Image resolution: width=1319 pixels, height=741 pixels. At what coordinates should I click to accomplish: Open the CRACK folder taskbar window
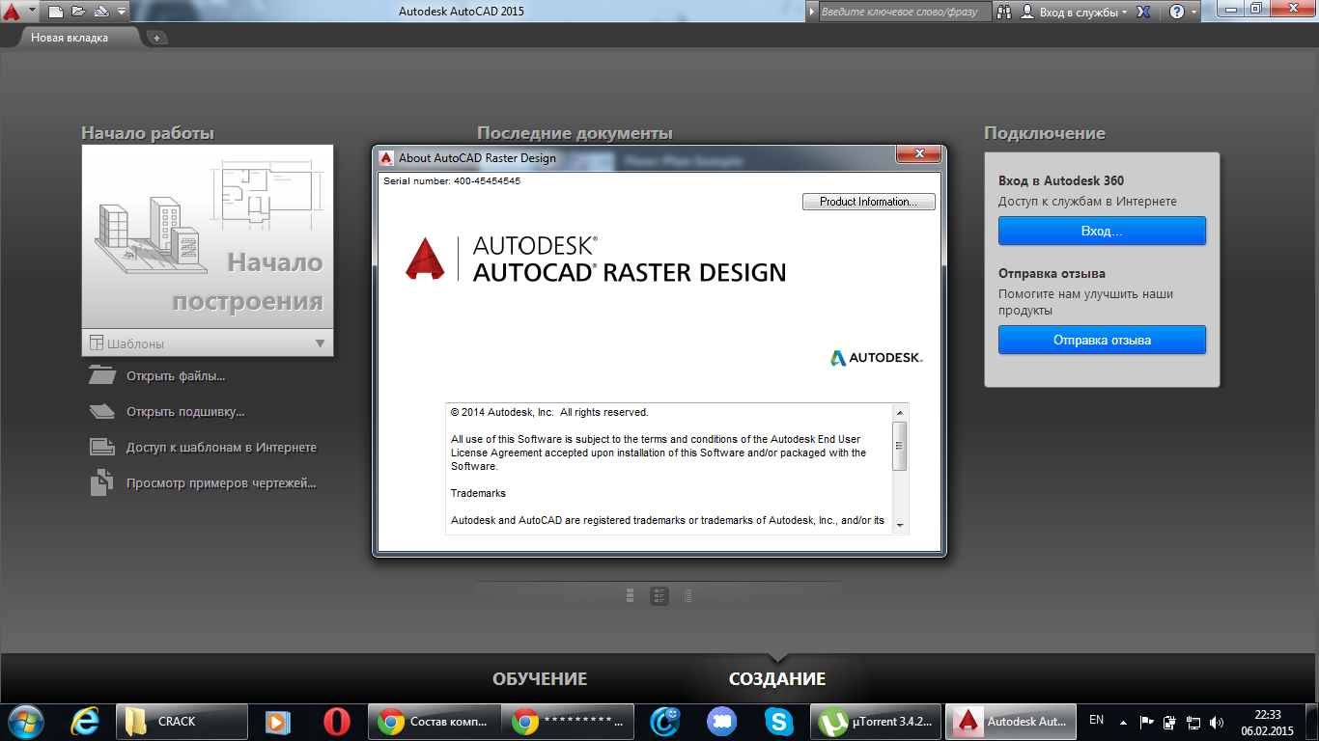pyautogui.click(x=182, y=721)
